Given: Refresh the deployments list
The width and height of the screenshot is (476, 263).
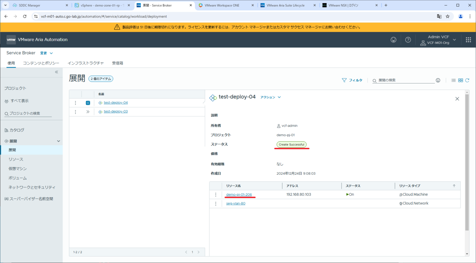Looking at the screenshot, I should point(467,80).
